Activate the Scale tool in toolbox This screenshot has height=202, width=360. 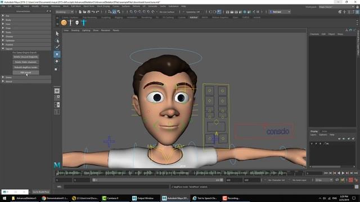[x=56, y=69]
